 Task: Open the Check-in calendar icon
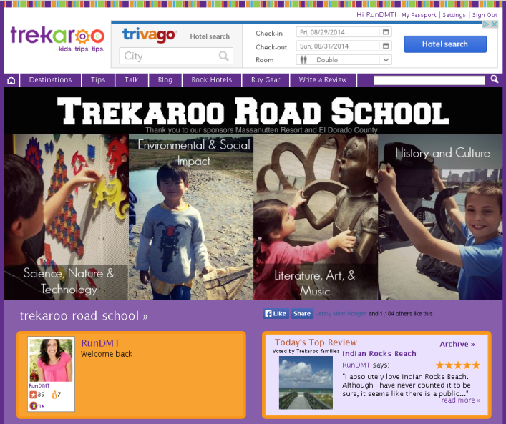point(386,32)
